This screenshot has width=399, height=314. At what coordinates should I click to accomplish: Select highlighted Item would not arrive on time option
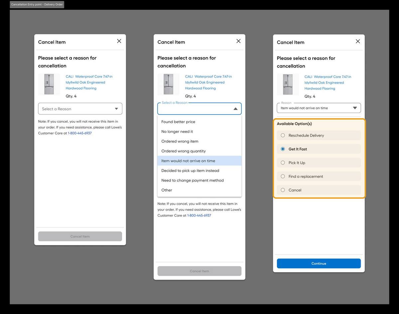click(x=199, y=161)
